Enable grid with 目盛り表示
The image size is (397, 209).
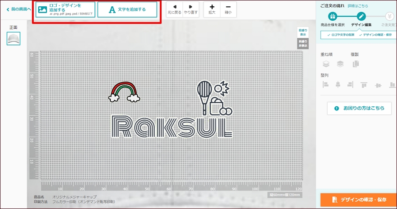[303, 32]
